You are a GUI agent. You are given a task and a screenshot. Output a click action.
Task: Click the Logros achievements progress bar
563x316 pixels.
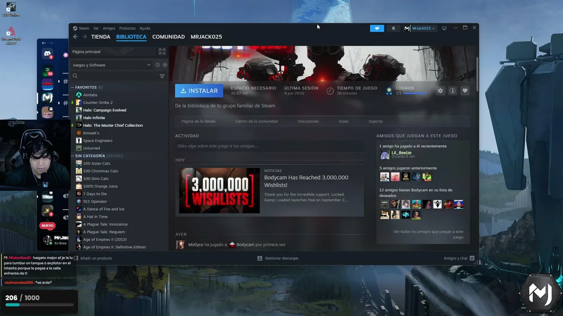pos(414,93)
